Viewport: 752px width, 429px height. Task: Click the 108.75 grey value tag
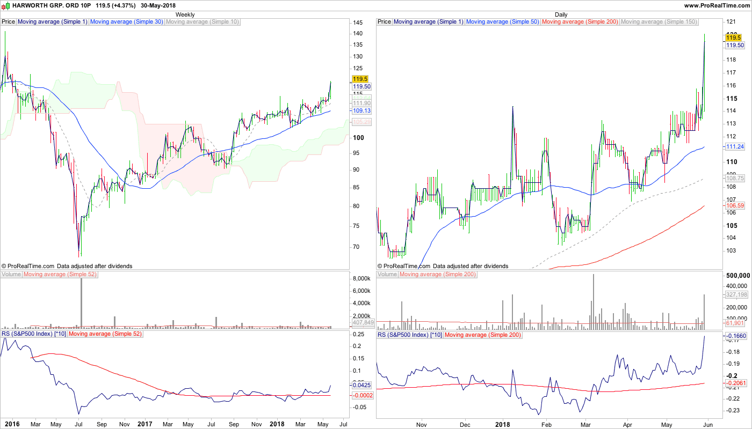[736, 178]
